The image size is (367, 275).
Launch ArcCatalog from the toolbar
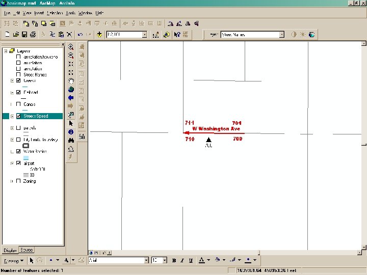pos(166,35)
